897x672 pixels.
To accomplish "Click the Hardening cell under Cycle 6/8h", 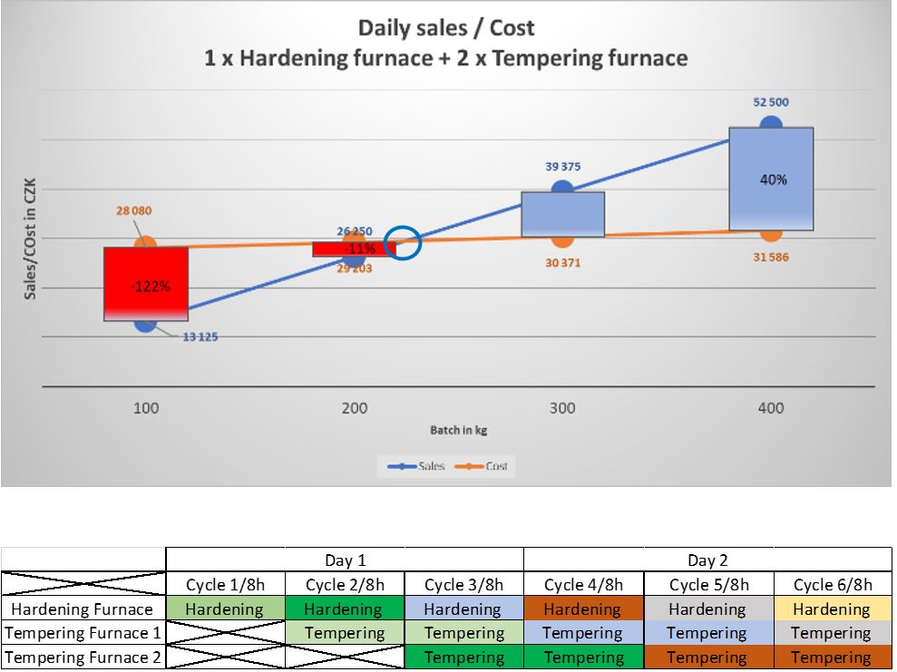I will [x=830, y=609].
